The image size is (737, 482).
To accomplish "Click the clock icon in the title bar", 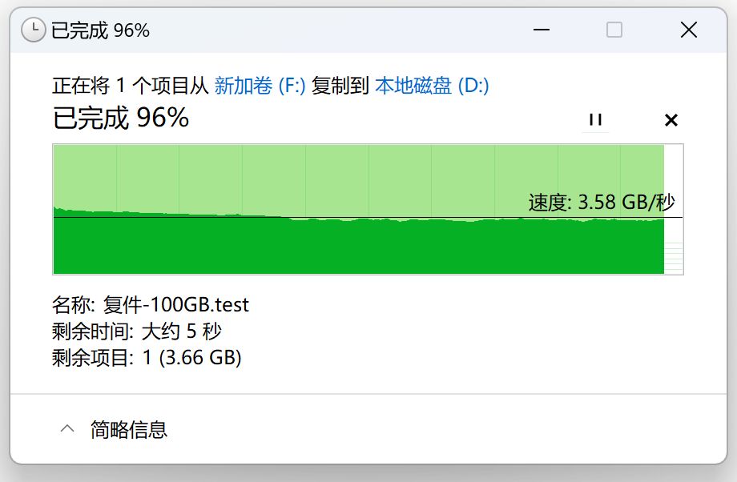I will click(x=33, y=30).
